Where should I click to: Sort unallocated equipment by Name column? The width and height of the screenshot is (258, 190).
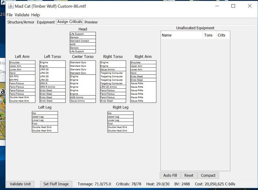point(182,35)
